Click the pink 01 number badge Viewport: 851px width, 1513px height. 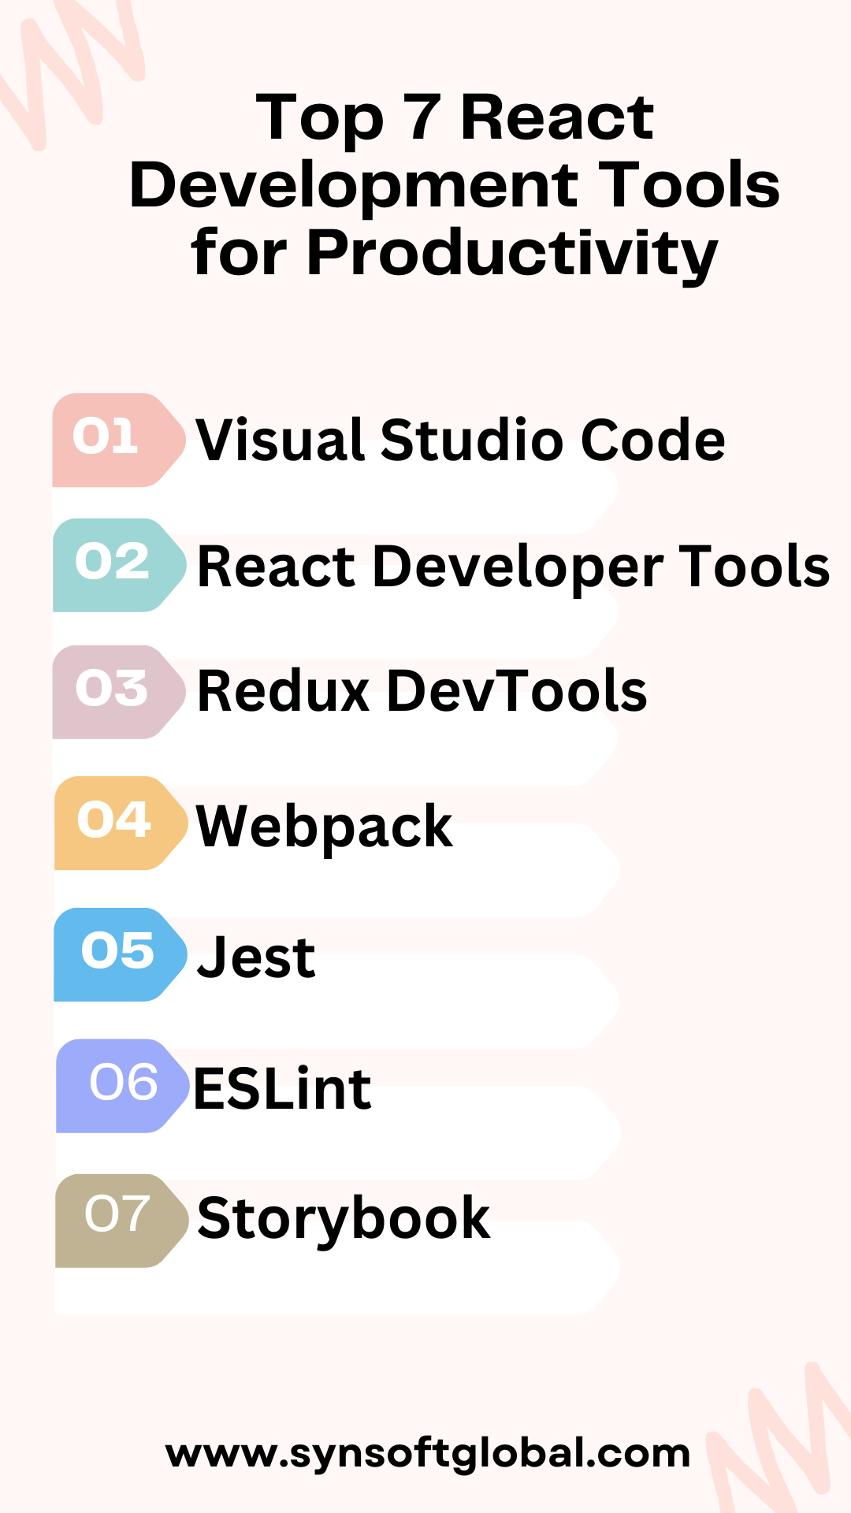(119, 440)
